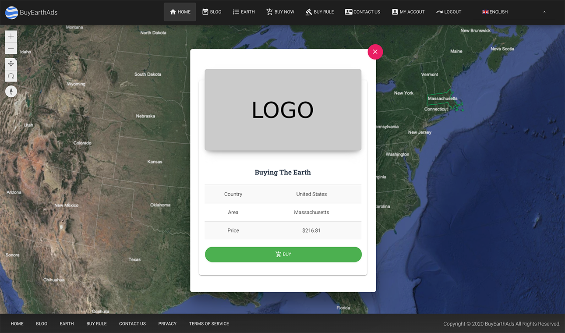Click the Maine label on the map
The width and height of the screenshot is (565, 333).
[456, 51]
